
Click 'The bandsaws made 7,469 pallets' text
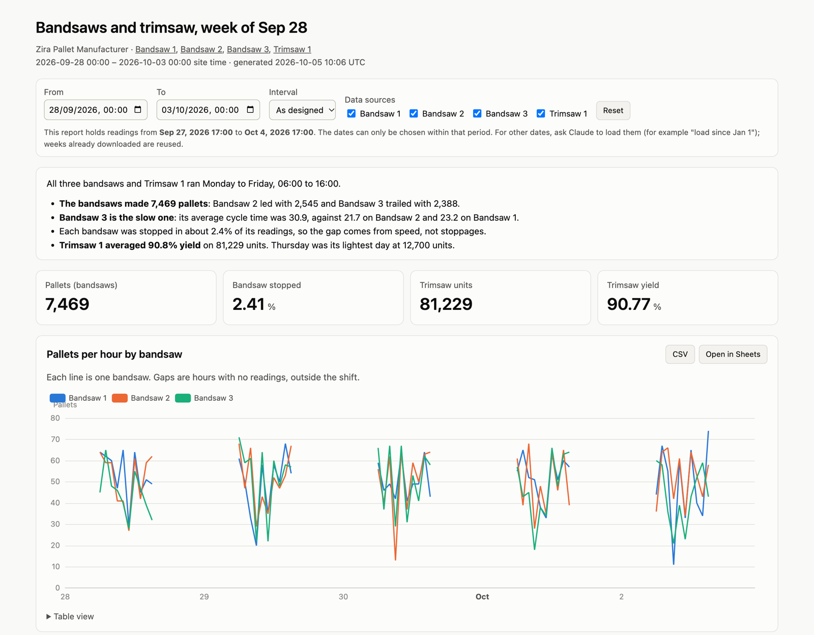(x=133, y=204)
